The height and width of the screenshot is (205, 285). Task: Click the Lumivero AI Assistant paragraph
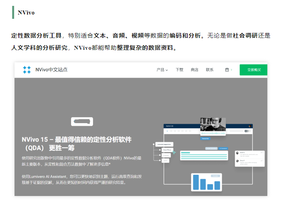[82, 180]
